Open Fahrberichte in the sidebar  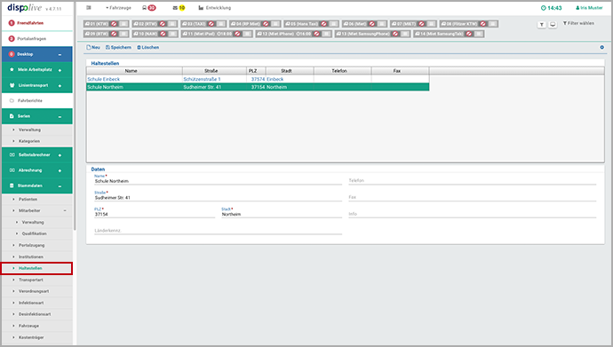pos(37,100)
